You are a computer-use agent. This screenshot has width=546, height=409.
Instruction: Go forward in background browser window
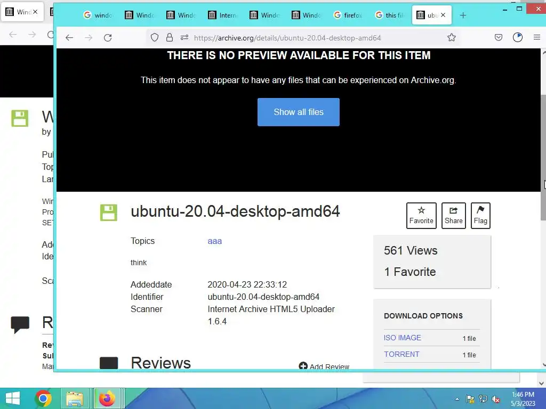coord(32,35)
